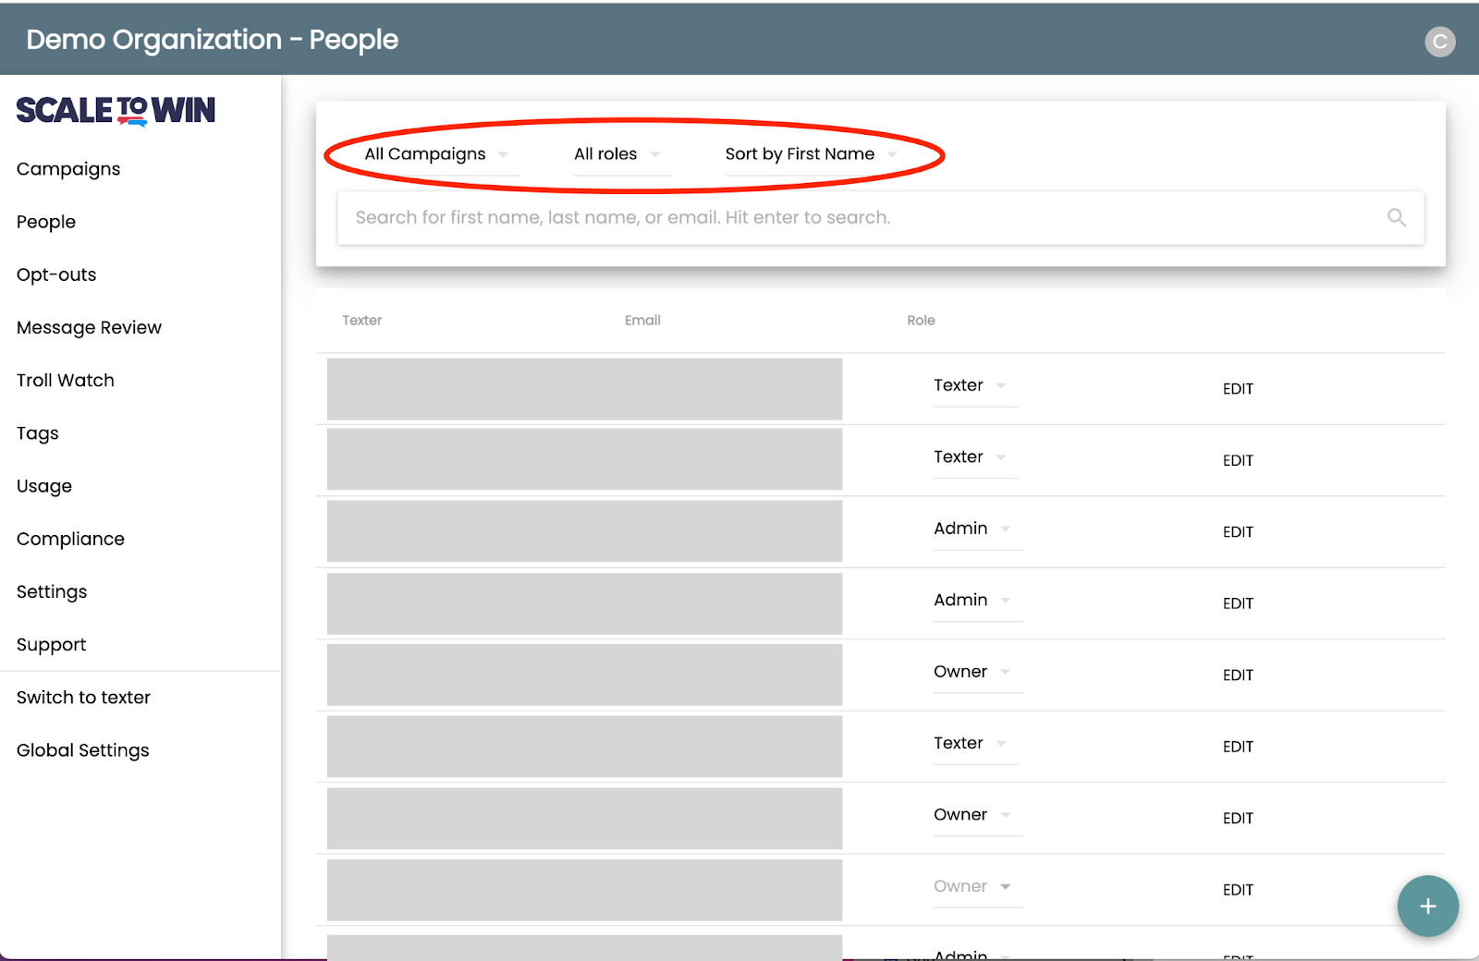Click the search magnifier icon
Viewport: 1479px width, 961px height.
click(x=1397, y=217)
